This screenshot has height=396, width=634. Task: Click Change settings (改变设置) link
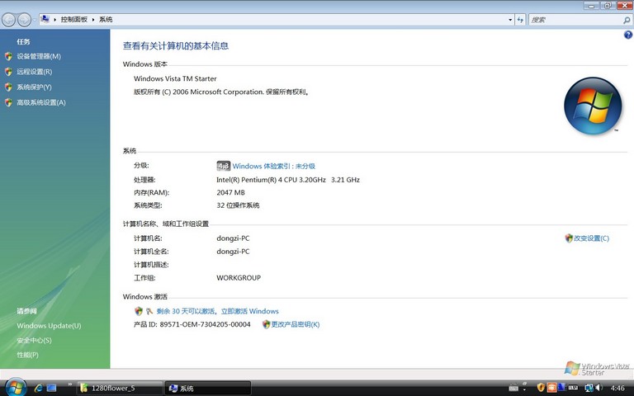tap(591, 238)
